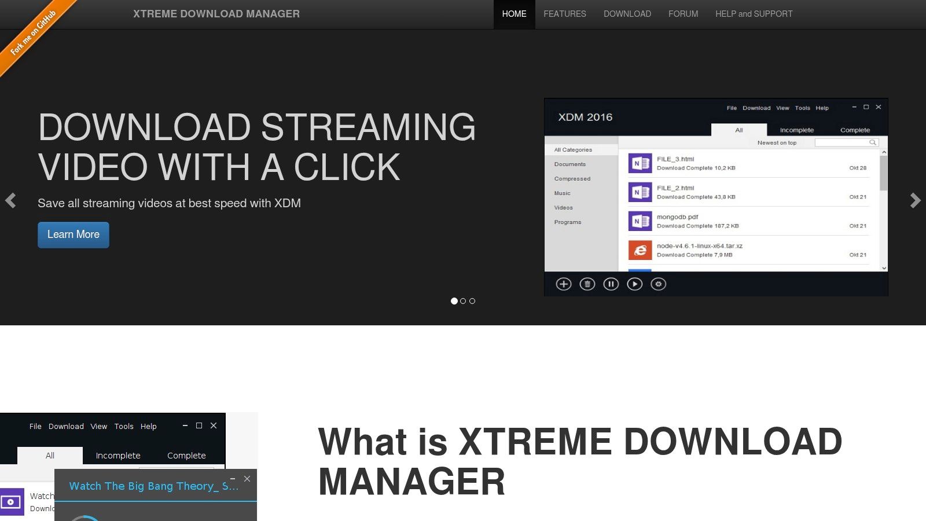Open Help menu in lower-left XDM screenshot
926x521 pixels.
(x=149, y=426)
